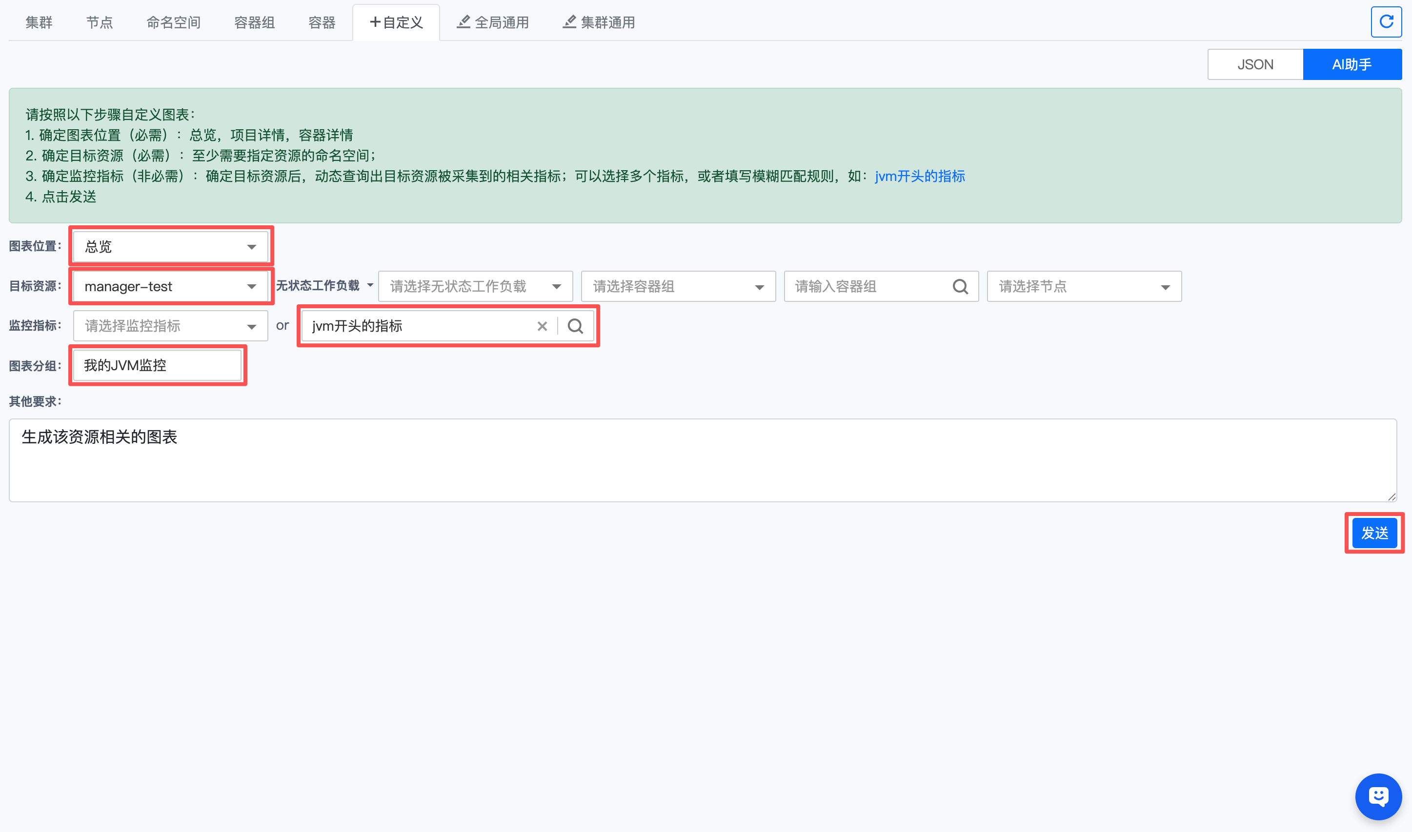Screen dimensions: 1412x832
Task: Clear the jvm metric filter text
Action: click(542, 326)
